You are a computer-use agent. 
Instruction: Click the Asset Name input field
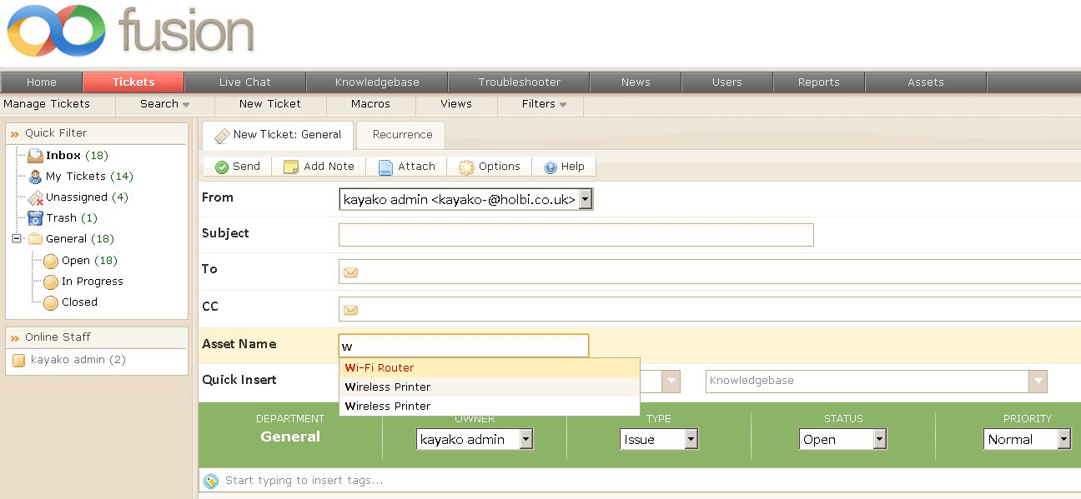pyautogui.click(x=464, y=346)
